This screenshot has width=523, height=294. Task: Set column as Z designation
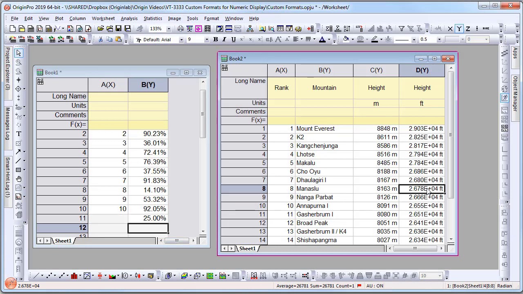click(x=468, y=29)
